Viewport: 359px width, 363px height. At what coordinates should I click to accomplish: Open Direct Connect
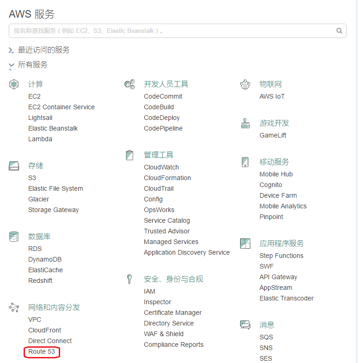pos(50,341)
